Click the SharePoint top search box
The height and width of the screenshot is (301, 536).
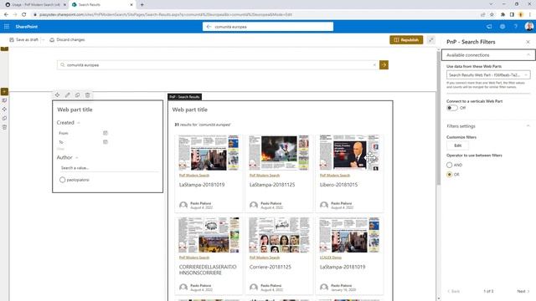pos(268,27)
